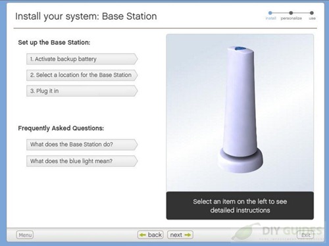Click the personalize label in progress tracker
Screen dimensions: 329x246
click(291, 18)
